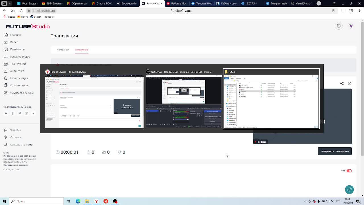Open Правовая информация footer link
The image size is (364, 205).
[16, 165]
